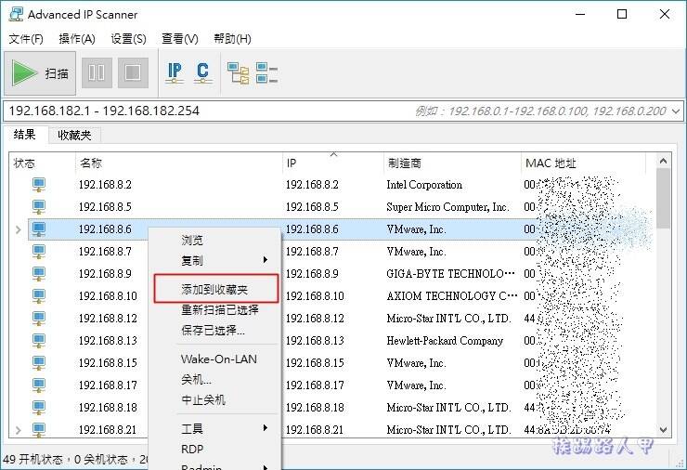Click the Advanced IP Scanner title bar icon
Image resolution: width=687 pixels, height=470 pixels.
click(16, 14)
